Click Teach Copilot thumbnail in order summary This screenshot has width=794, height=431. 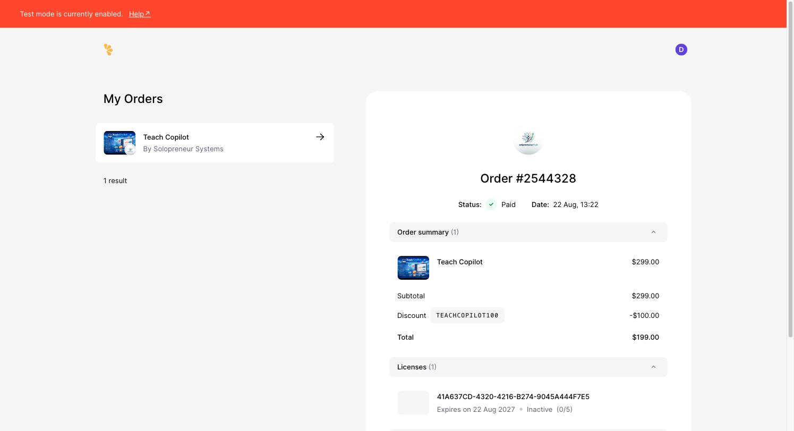[x=413, y=268]
